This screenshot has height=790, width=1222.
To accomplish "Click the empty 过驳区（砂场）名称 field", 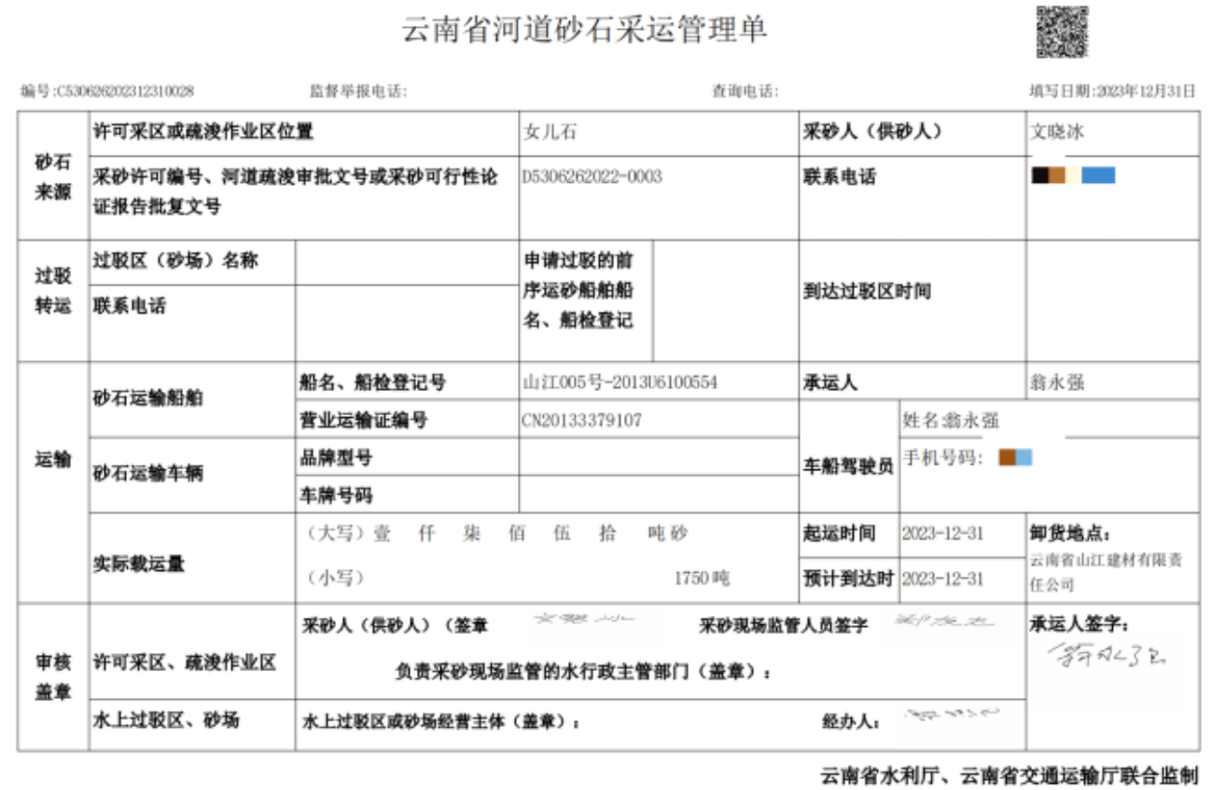I will coord(407,262).
